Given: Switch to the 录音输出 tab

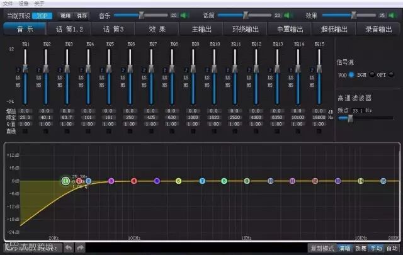Looking at the screenshot, I should (x=378, y=29).
